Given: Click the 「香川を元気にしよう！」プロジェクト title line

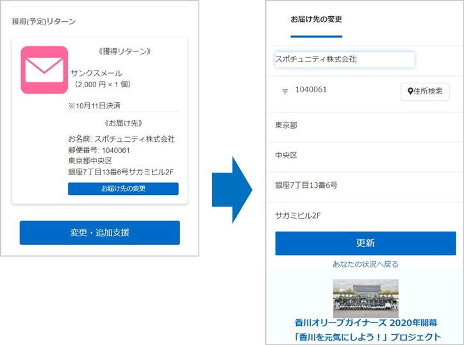Looking at the screenshot, I should click(367, 337).
